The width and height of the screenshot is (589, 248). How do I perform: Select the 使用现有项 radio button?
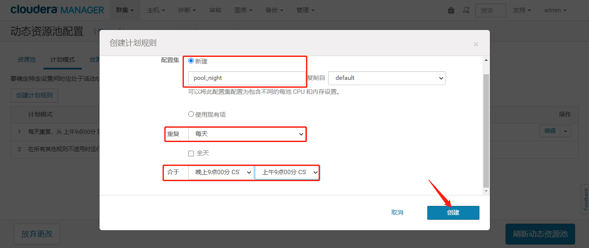(191, 114)
